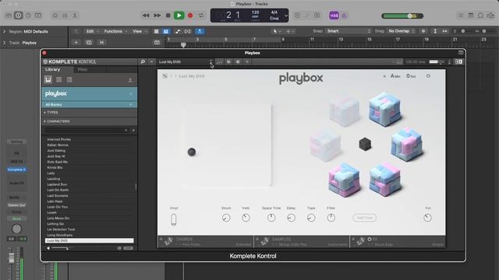Click the red record button
The width and height of the screenshot is (499, 280).
click(190, 16)
